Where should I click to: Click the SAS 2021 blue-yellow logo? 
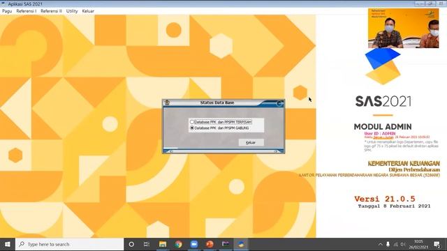[383, 66]
